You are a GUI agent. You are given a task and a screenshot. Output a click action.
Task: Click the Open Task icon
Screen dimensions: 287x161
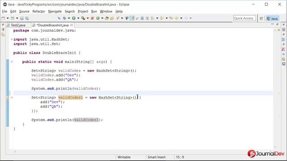pyautogui.click(x=112, y=18)
